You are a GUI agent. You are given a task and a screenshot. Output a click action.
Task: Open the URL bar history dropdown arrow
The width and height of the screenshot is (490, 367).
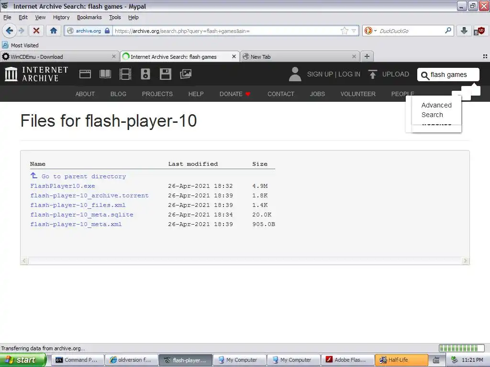pos(354,31)
